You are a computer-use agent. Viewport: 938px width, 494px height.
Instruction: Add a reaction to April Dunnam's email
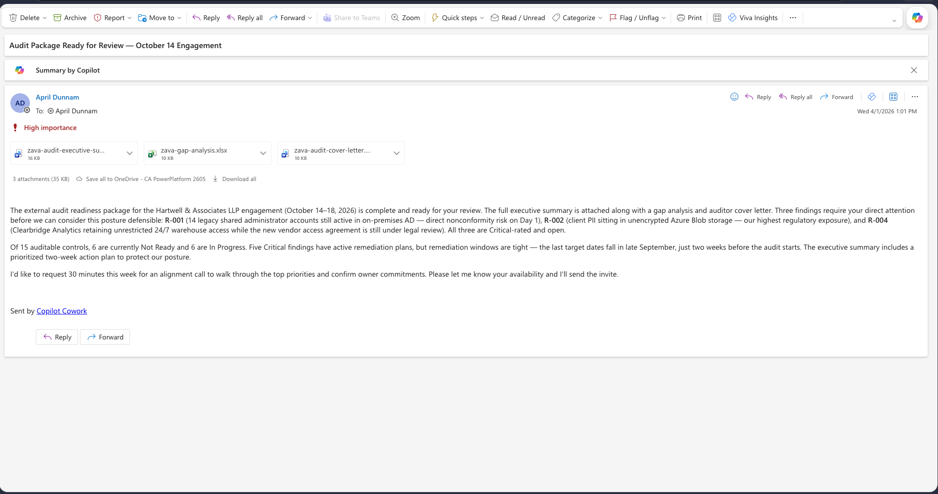(x=734, y=97)
